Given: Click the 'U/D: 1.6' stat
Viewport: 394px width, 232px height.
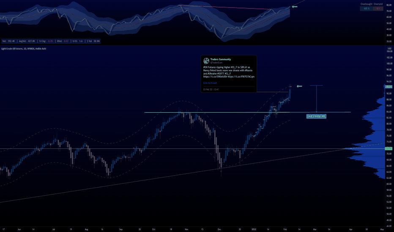Looking at the screenshot, I should tap(78, 41).
